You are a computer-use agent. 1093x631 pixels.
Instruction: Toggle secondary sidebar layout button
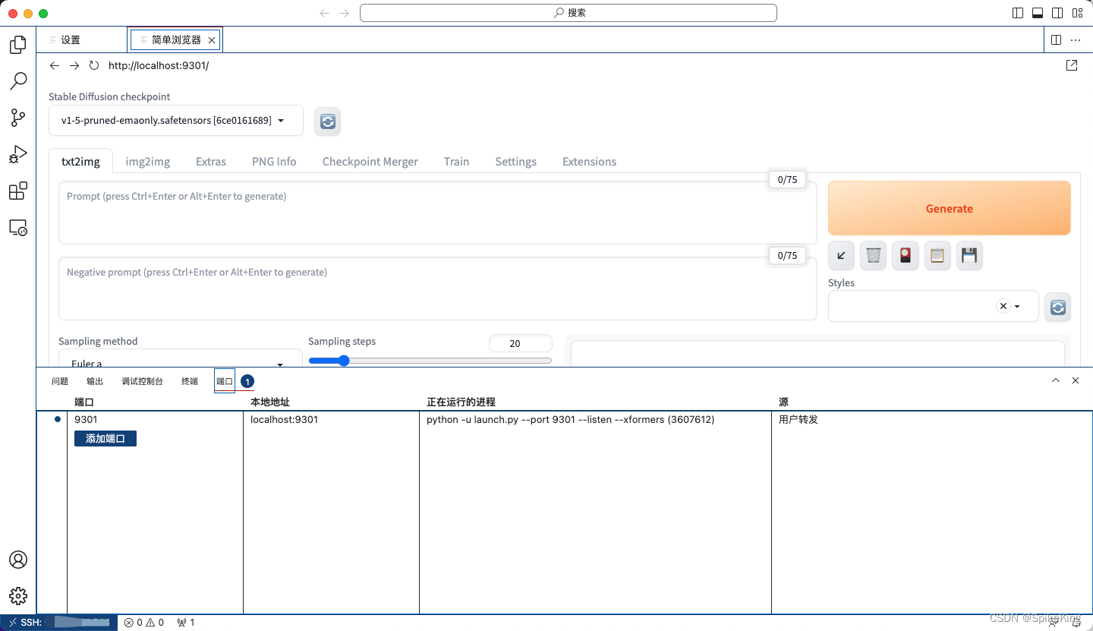[x=1057, y=13]
